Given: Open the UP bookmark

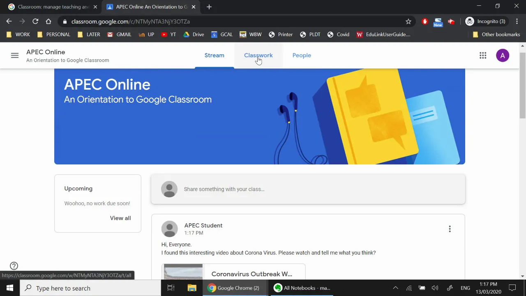Looking at the screenshot, I should point(146,35).
